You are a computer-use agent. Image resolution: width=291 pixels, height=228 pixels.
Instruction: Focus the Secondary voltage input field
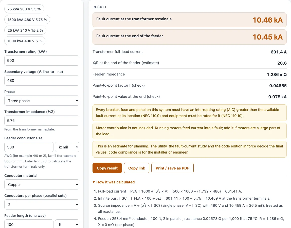tap(42, 81)
